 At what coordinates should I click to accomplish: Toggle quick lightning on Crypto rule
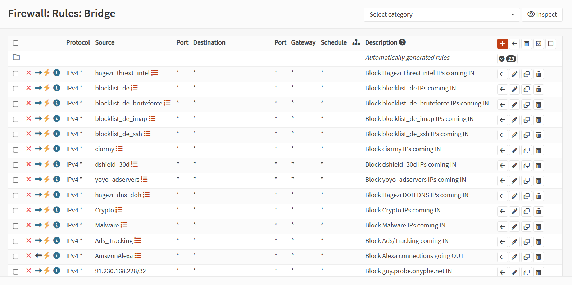(47, 210)
